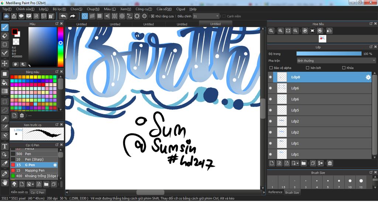This screenshot has width=378, height=202.
Task: Click the rainbow hue slider
Action: pyautogui.click(x=61, y=47)
